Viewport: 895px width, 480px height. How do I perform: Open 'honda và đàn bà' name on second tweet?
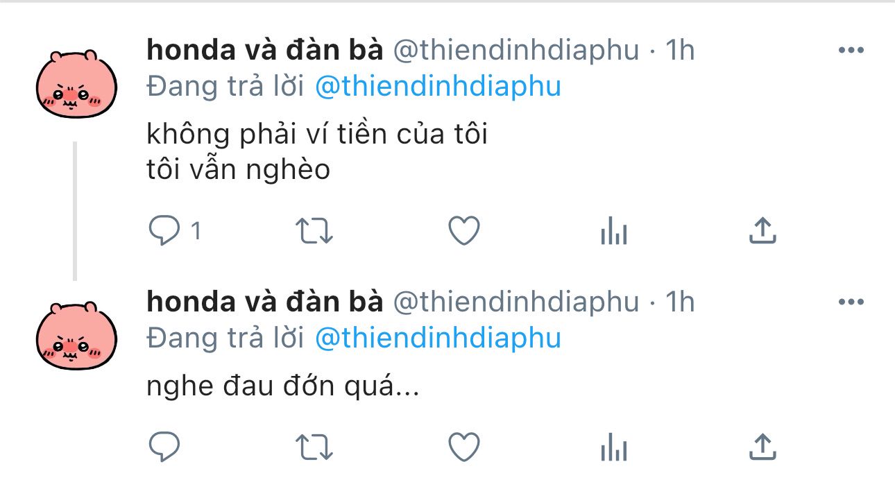coord(265,302)
